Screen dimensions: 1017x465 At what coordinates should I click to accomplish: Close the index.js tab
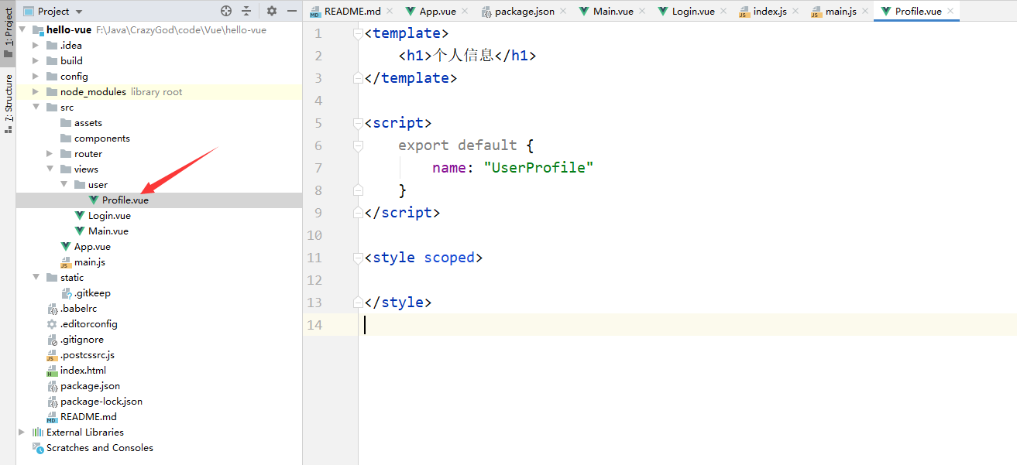796,11
